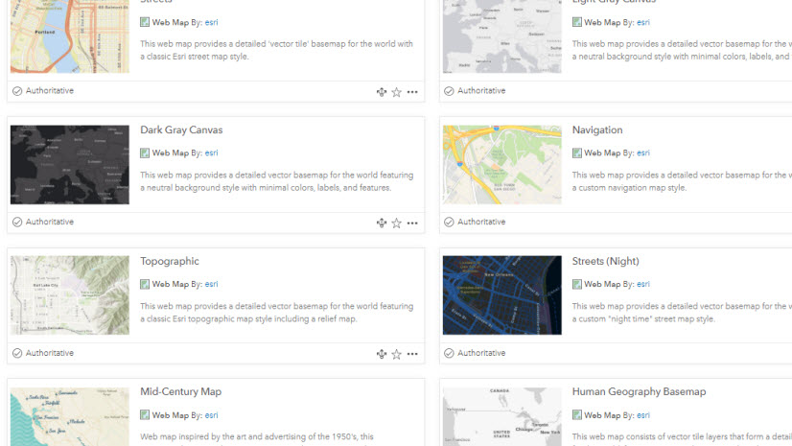792x446 pixels.
Task: Click Topographic 'including a relief map' description line
Action: click(x=248, y=319)
